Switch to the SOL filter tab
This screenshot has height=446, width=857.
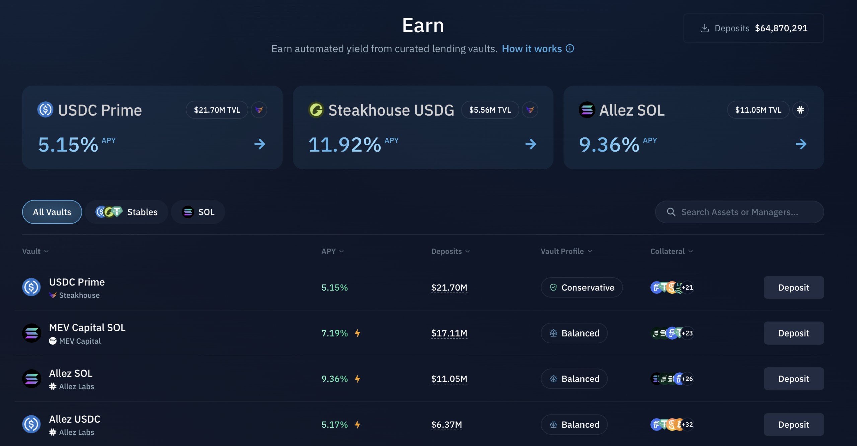[x=198, y=212]
